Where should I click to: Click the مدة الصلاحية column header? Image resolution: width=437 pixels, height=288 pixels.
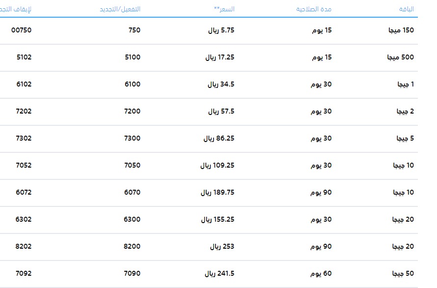tap(314, 9)
